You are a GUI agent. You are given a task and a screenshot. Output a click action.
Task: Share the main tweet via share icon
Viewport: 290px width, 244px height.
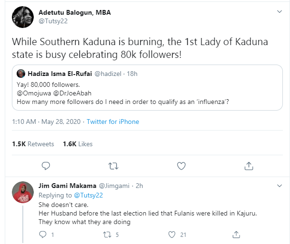249,166
